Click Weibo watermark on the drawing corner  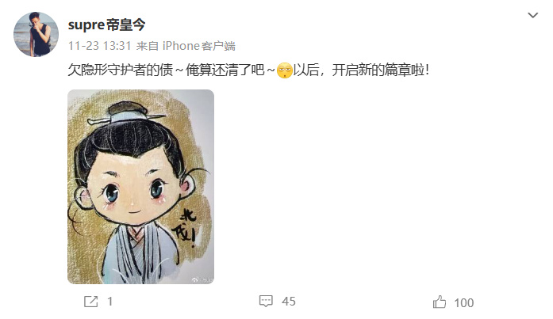tap(202, 280)
